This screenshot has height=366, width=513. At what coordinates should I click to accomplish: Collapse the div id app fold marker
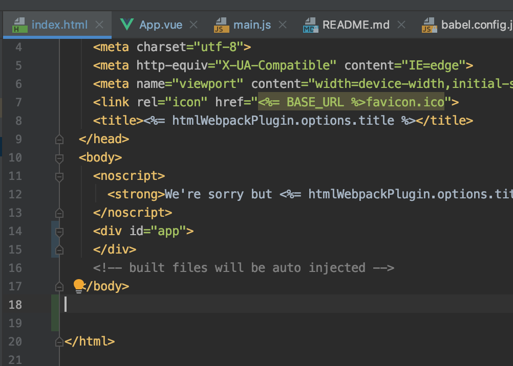59,232
